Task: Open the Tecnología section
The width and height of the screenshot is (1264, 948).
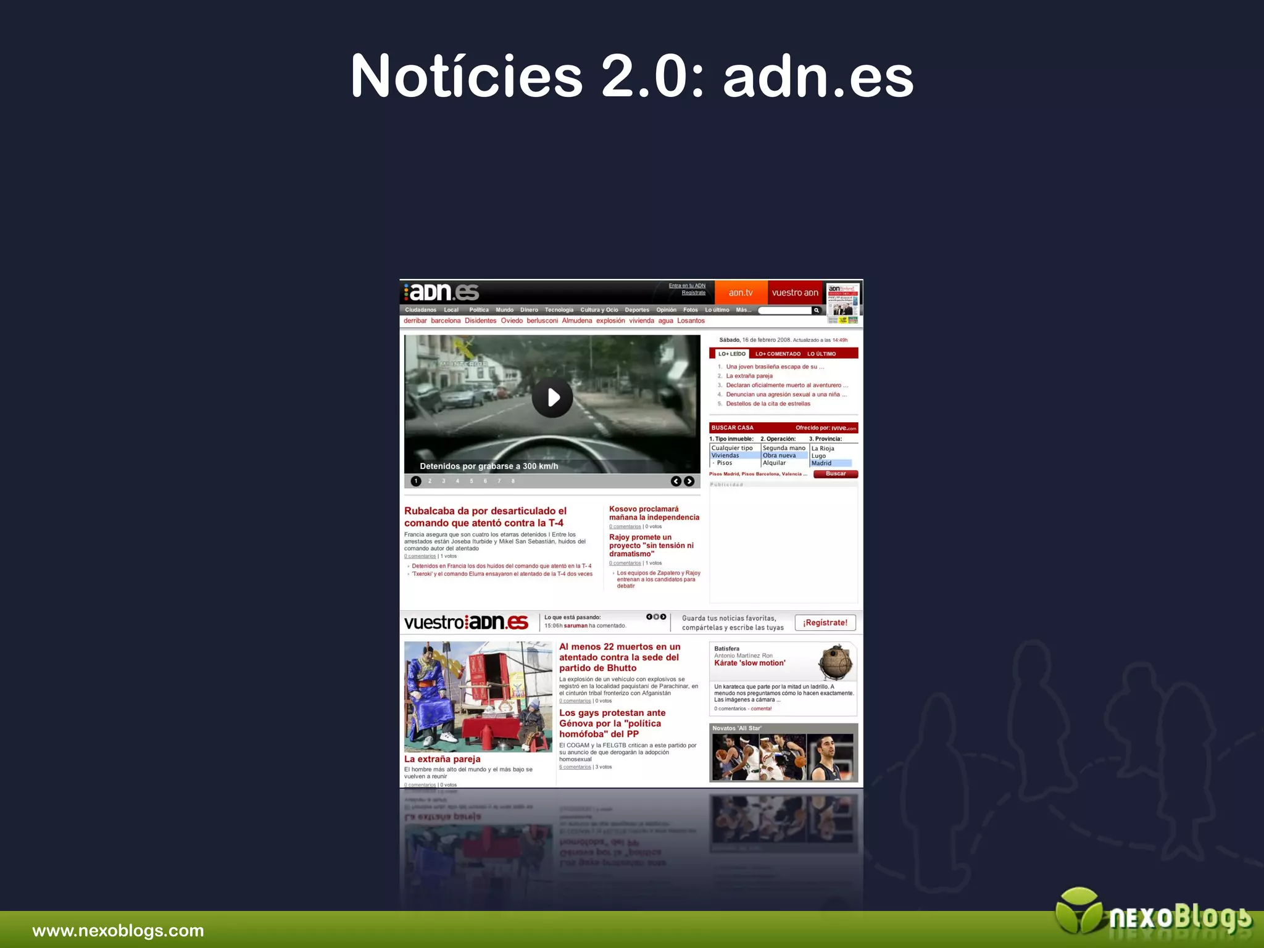Action: [559, 310]
